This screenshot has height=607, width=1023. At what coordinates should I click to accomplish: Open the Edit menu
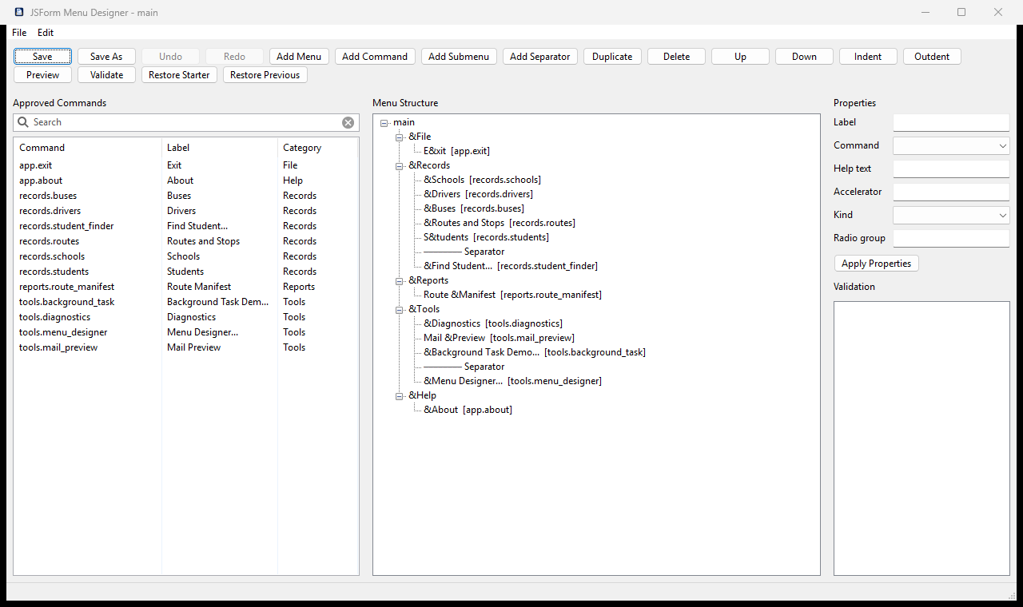46,33
